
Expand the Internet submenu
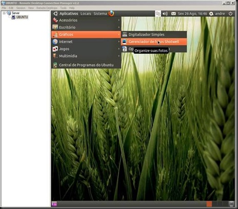[86, 41]
